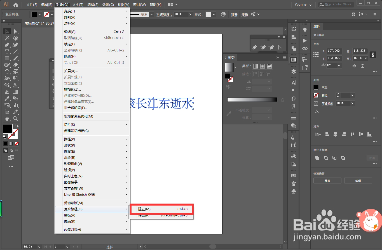This screenshot has height=250, width=382.
Task: Click the flip horizontal icon in 变换 panel
Action: point(355,66)
